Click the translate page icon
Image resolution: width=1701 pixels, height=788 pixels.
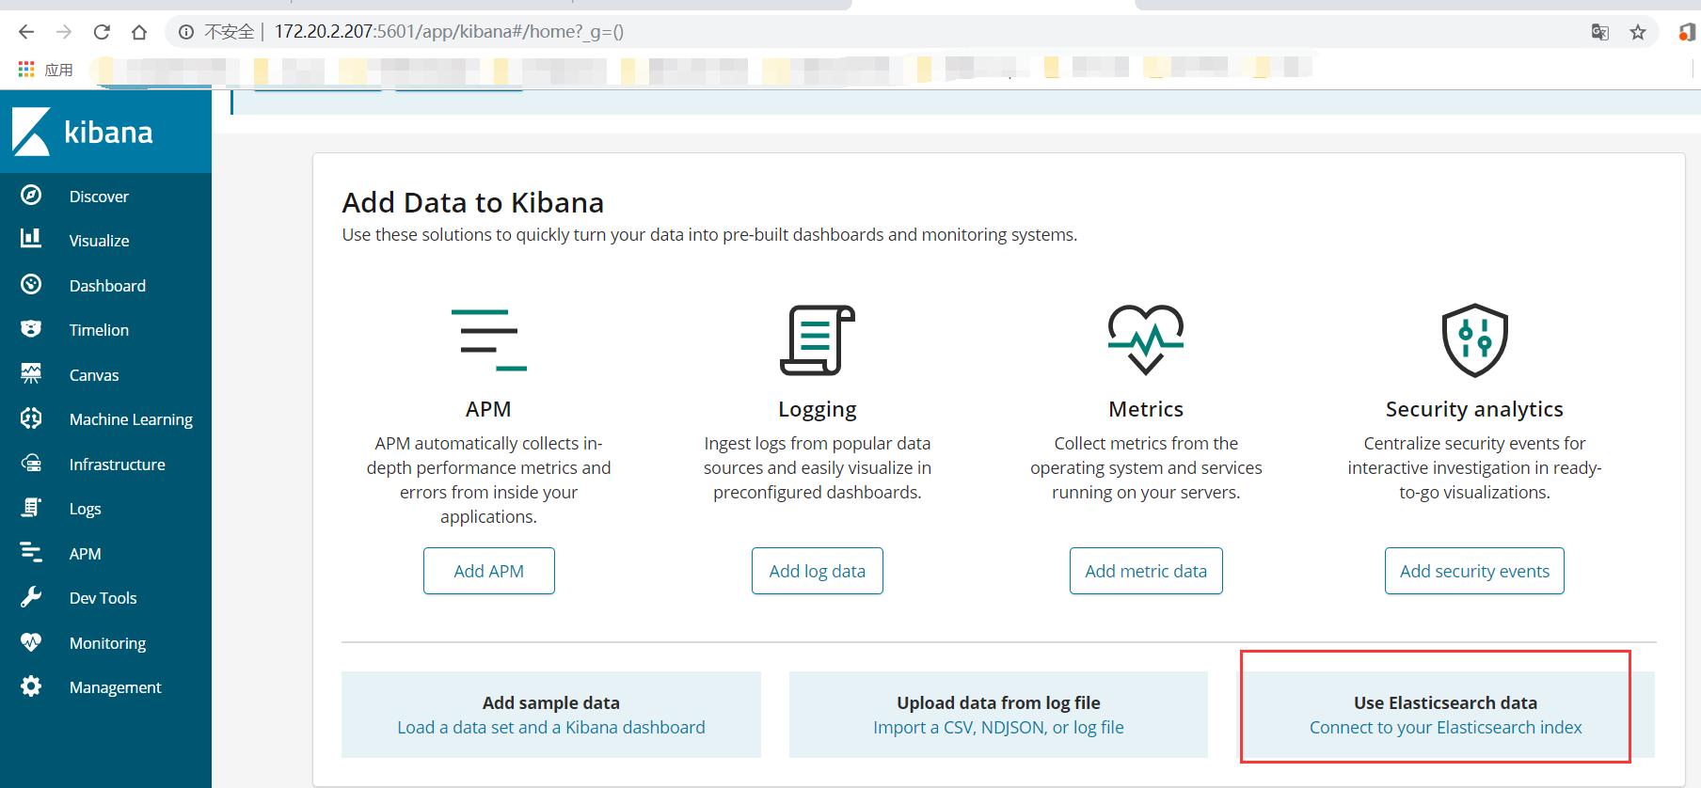click(1599, 32)
